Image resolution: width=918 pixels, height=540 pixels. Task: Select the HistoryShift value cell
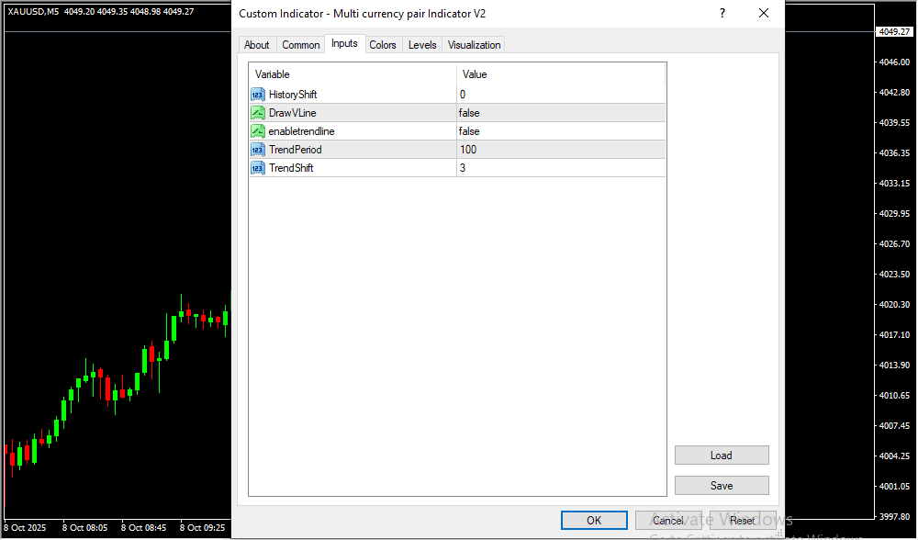[560, 95]
